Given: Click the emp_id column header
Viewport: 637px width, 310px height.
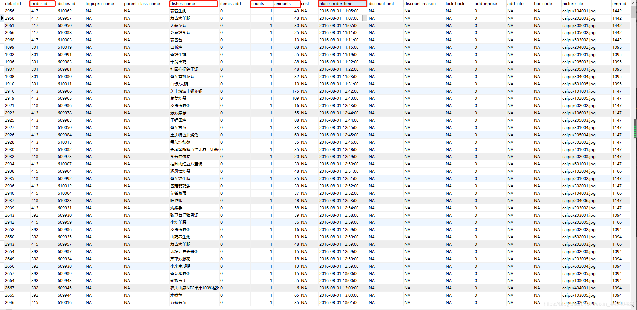Looking at the screenshot, I should click(619, 3).
